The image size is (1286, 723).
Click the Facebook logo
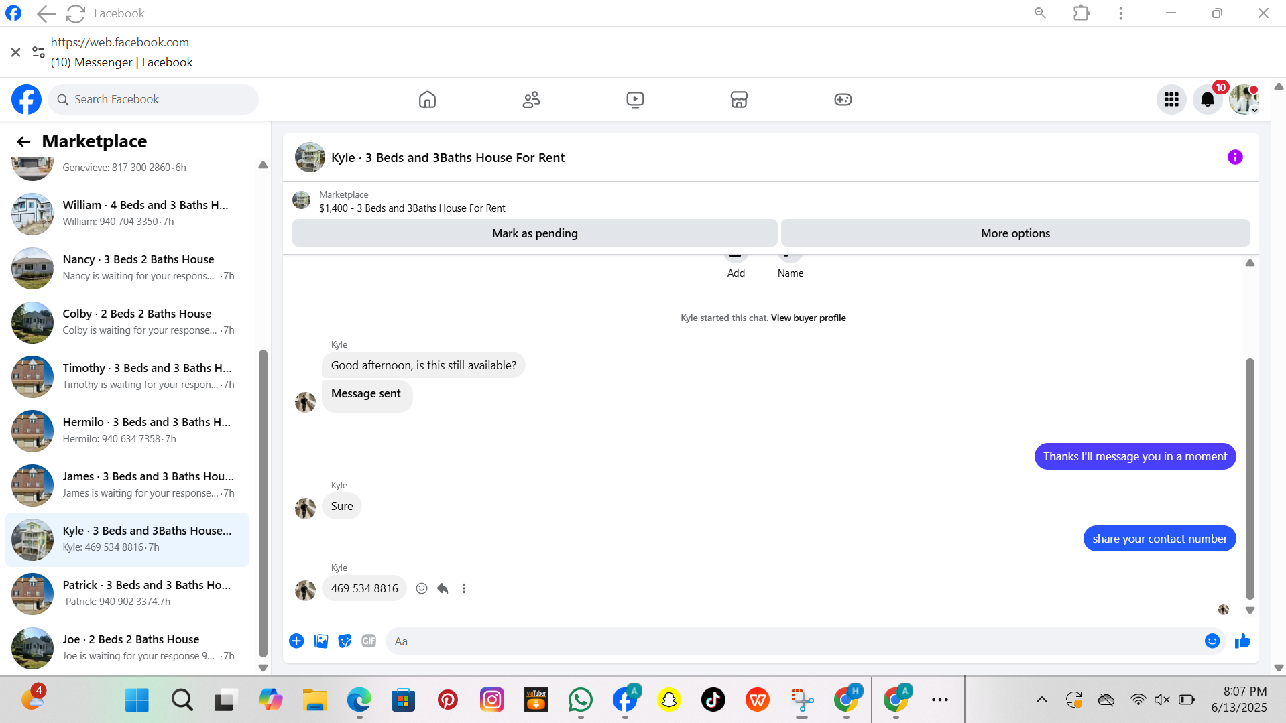tap(26, 99)
